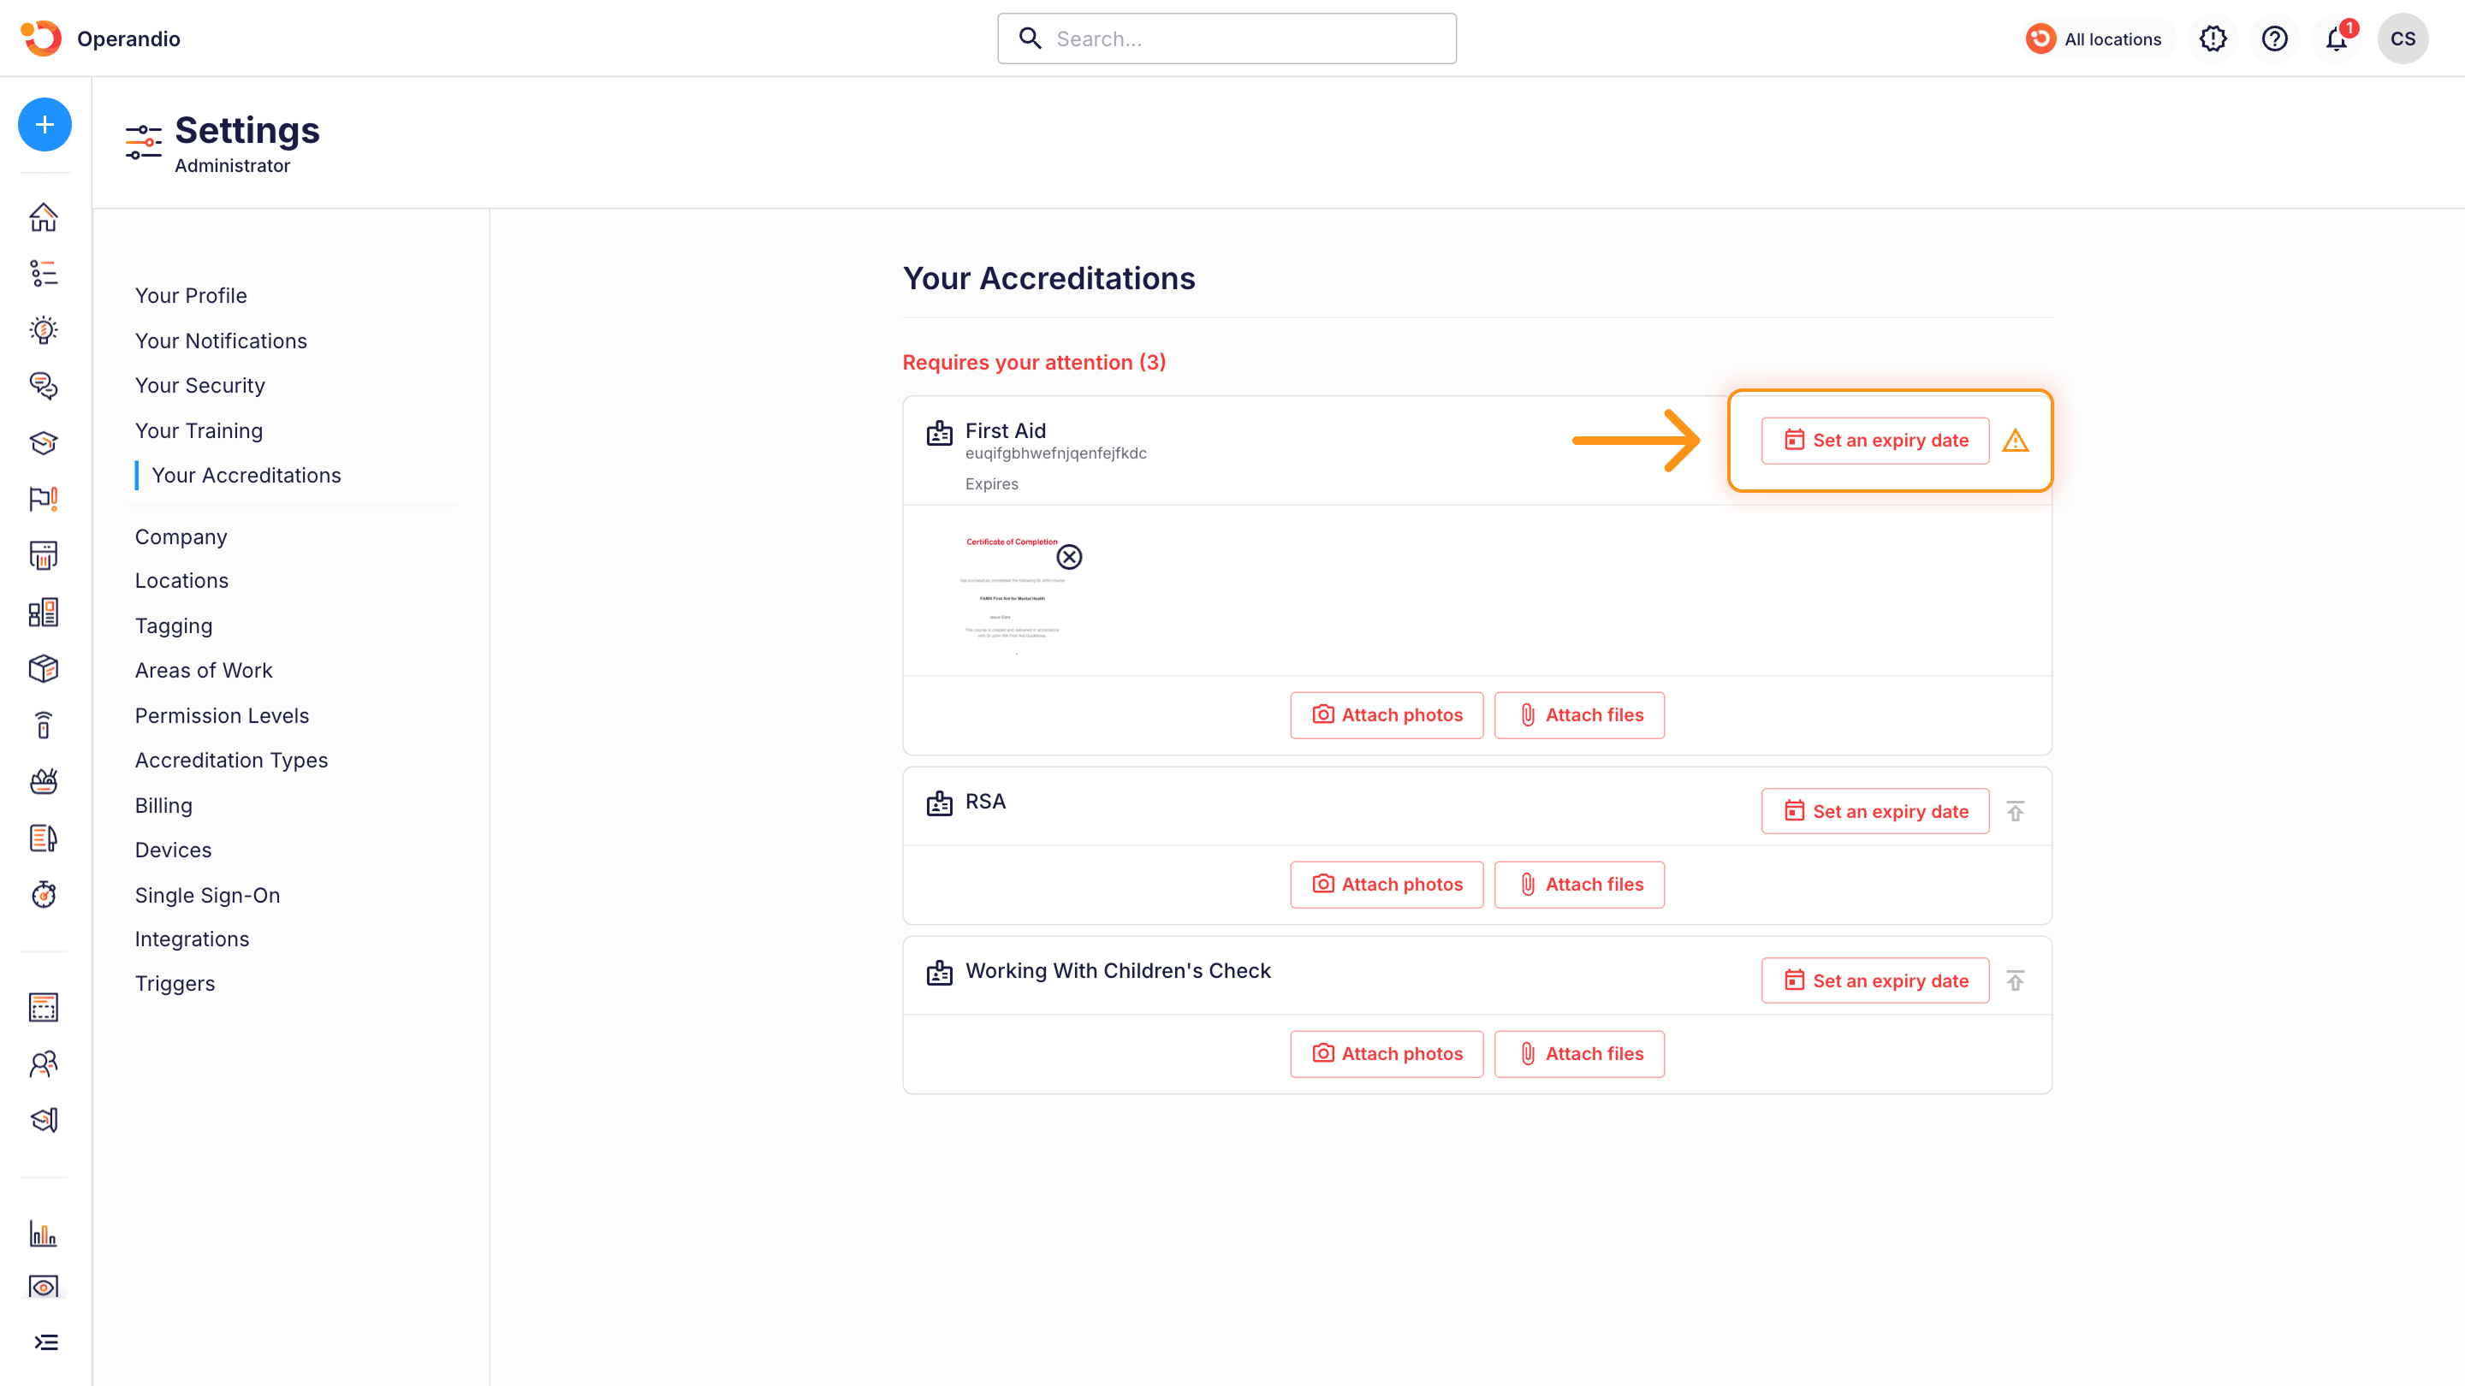Remove the attached certificate with X icon
The width and height of the screenshot is (2465, 1386).
pyautogui.click(x=1069, y=557)
